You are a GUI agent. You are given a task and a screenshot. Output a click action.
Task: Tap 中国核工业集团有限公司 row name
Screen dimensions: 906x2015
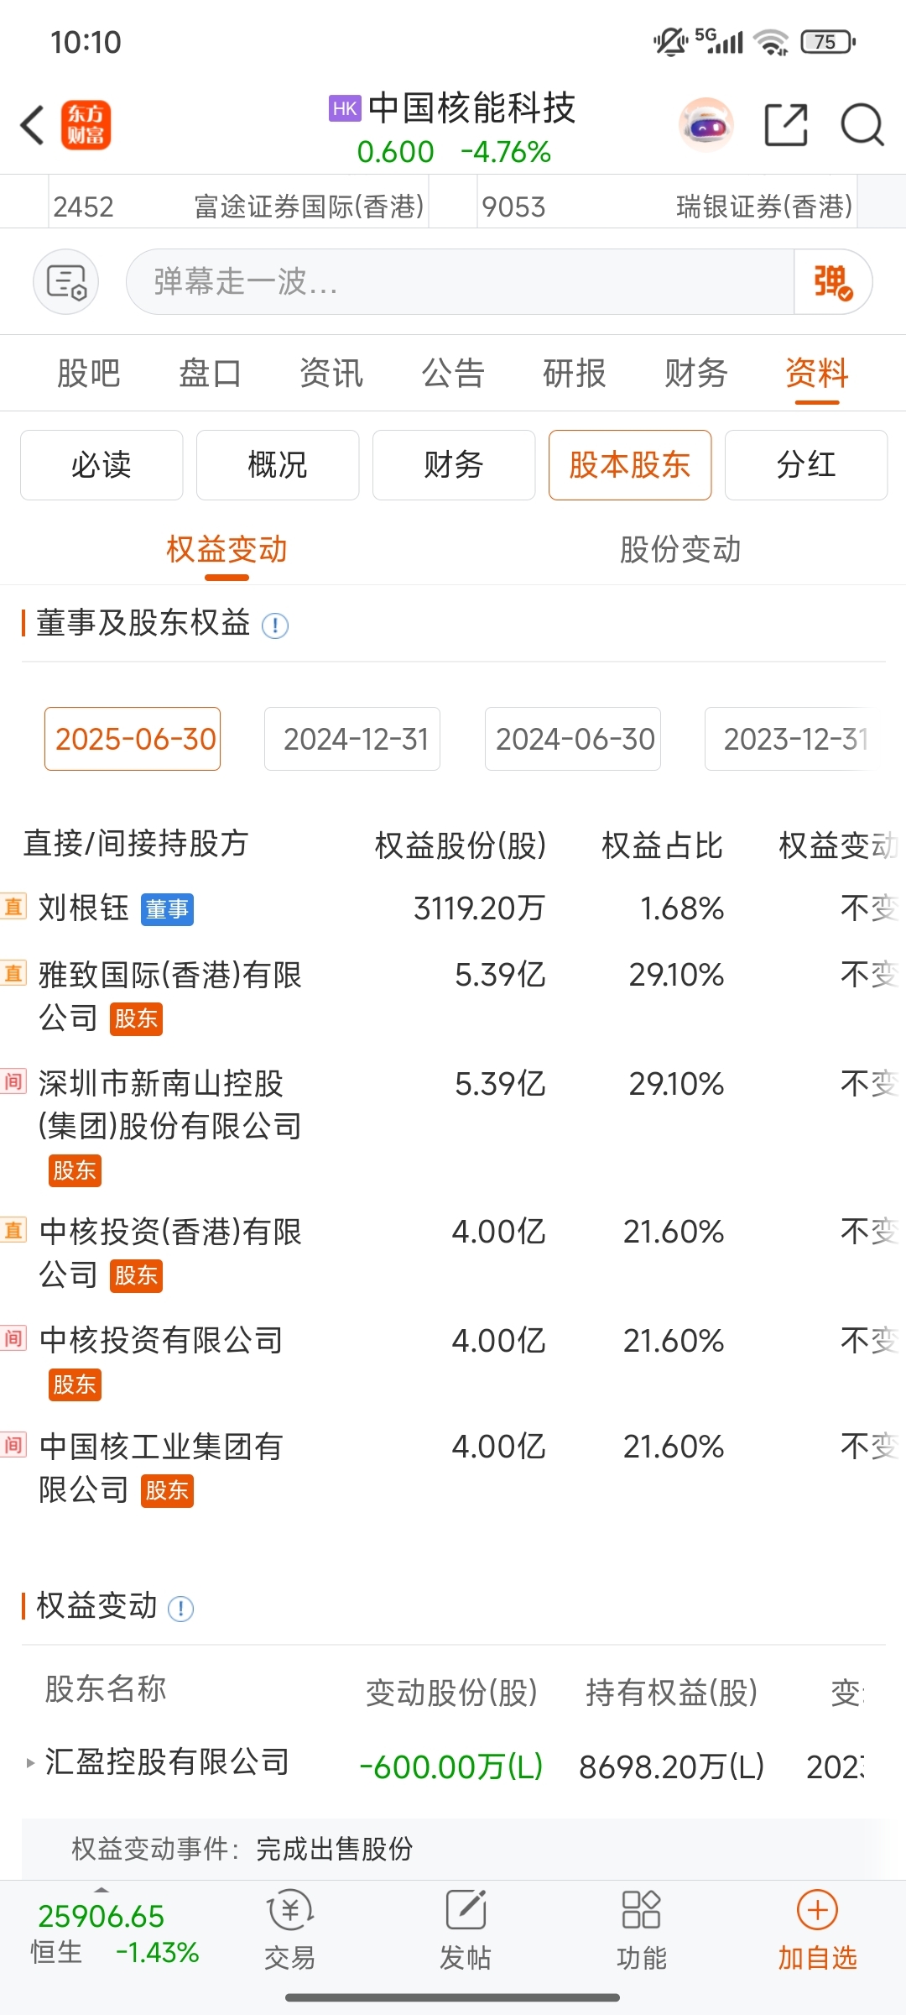[161, 1468]
